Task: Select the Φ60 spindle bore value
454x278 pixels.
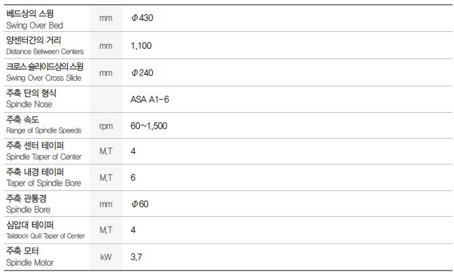Action: [140, 204]
